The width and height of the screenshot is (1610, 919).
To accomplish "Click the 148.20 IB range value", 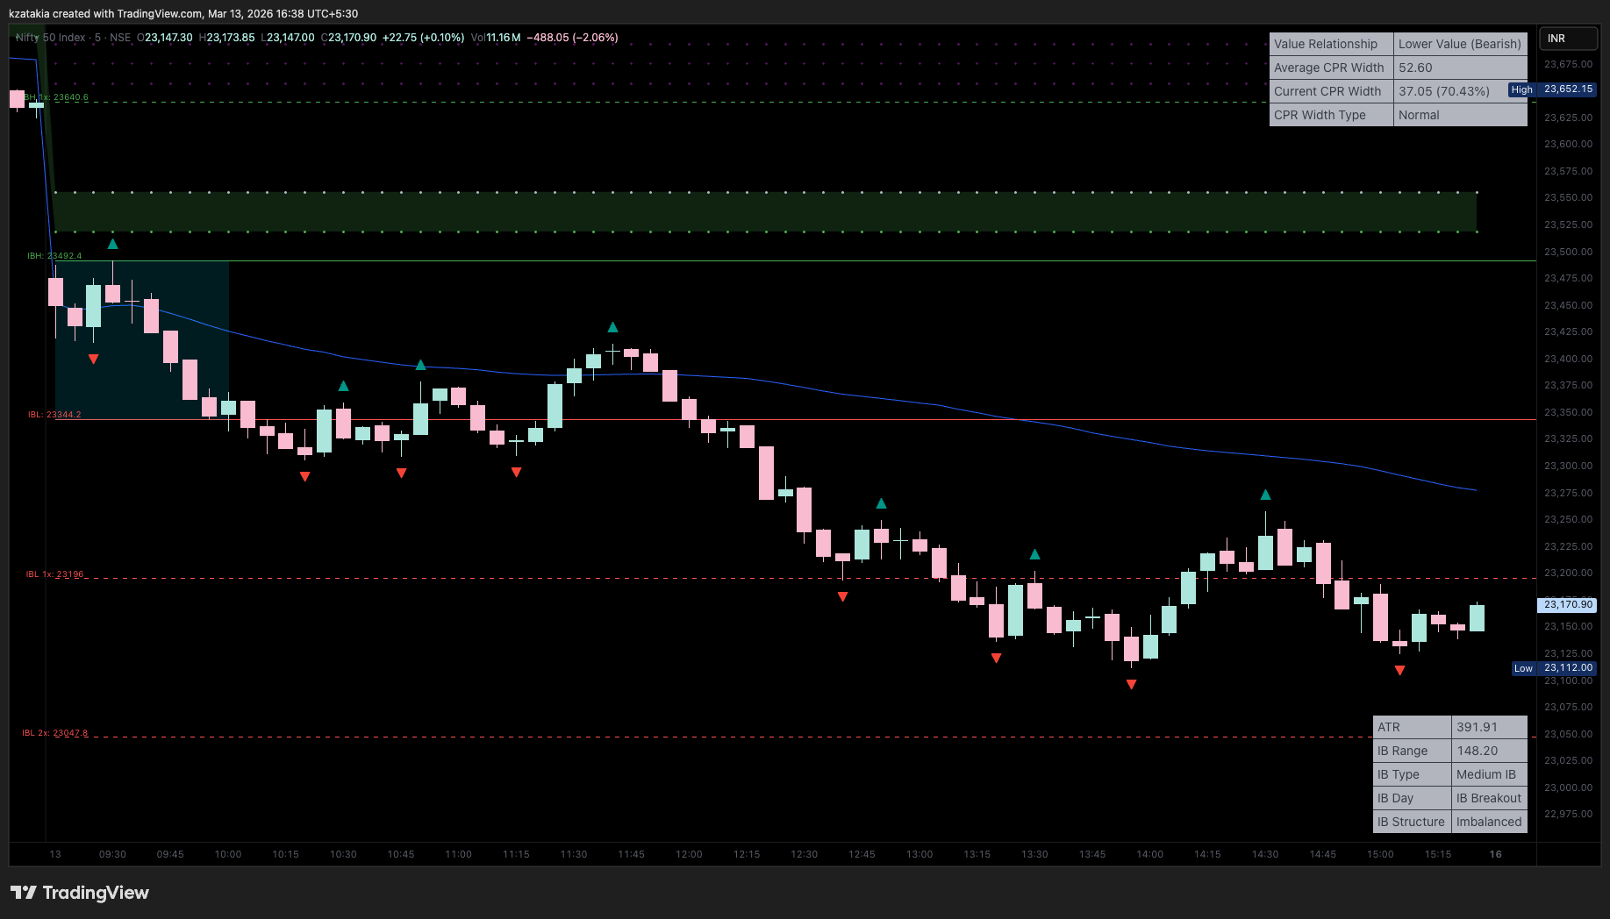I will pyautogui.click(x=1490, y=751).
